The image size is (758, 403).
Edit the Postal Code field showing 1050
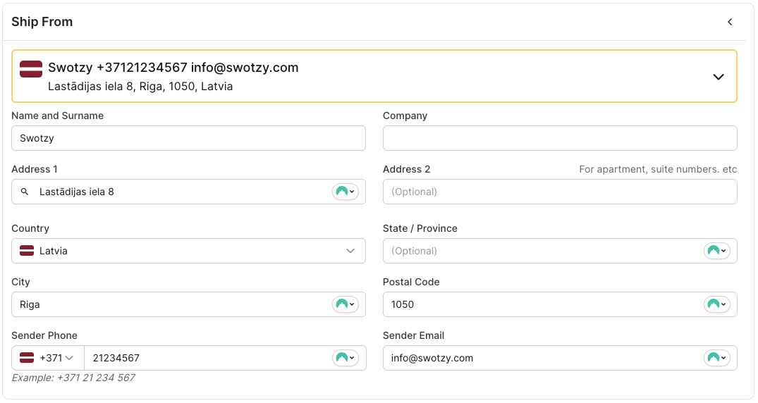point(539,304)
